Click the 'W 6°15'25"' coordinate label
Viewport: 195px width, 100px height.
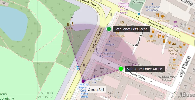coord(45,97)
